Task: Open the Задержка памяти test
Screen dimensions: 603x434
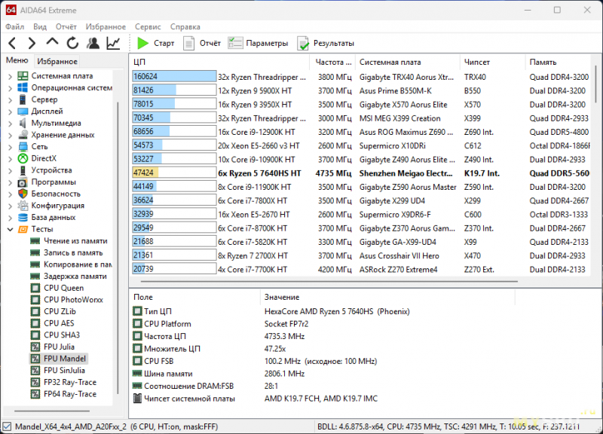Action: coord(75,277)
